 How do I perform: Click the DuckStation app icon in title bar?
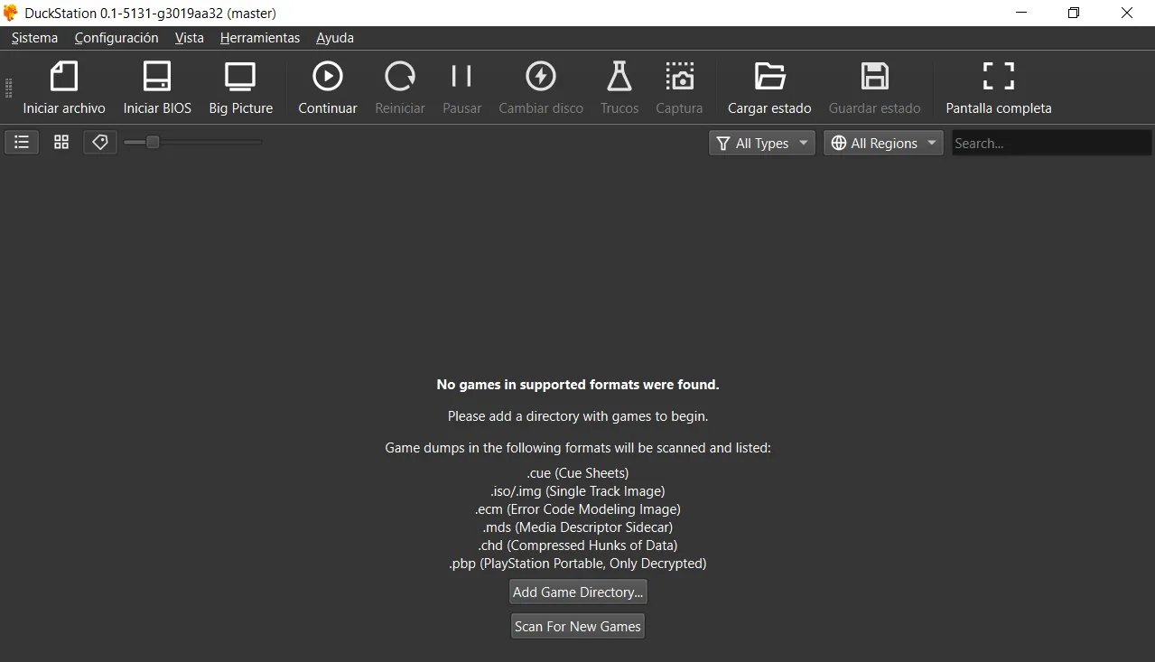pyautogui.click(x=11, y=13)
